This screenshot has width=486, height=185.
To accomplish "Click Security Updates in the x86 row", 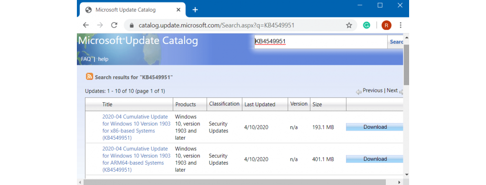I will (218, 127).
